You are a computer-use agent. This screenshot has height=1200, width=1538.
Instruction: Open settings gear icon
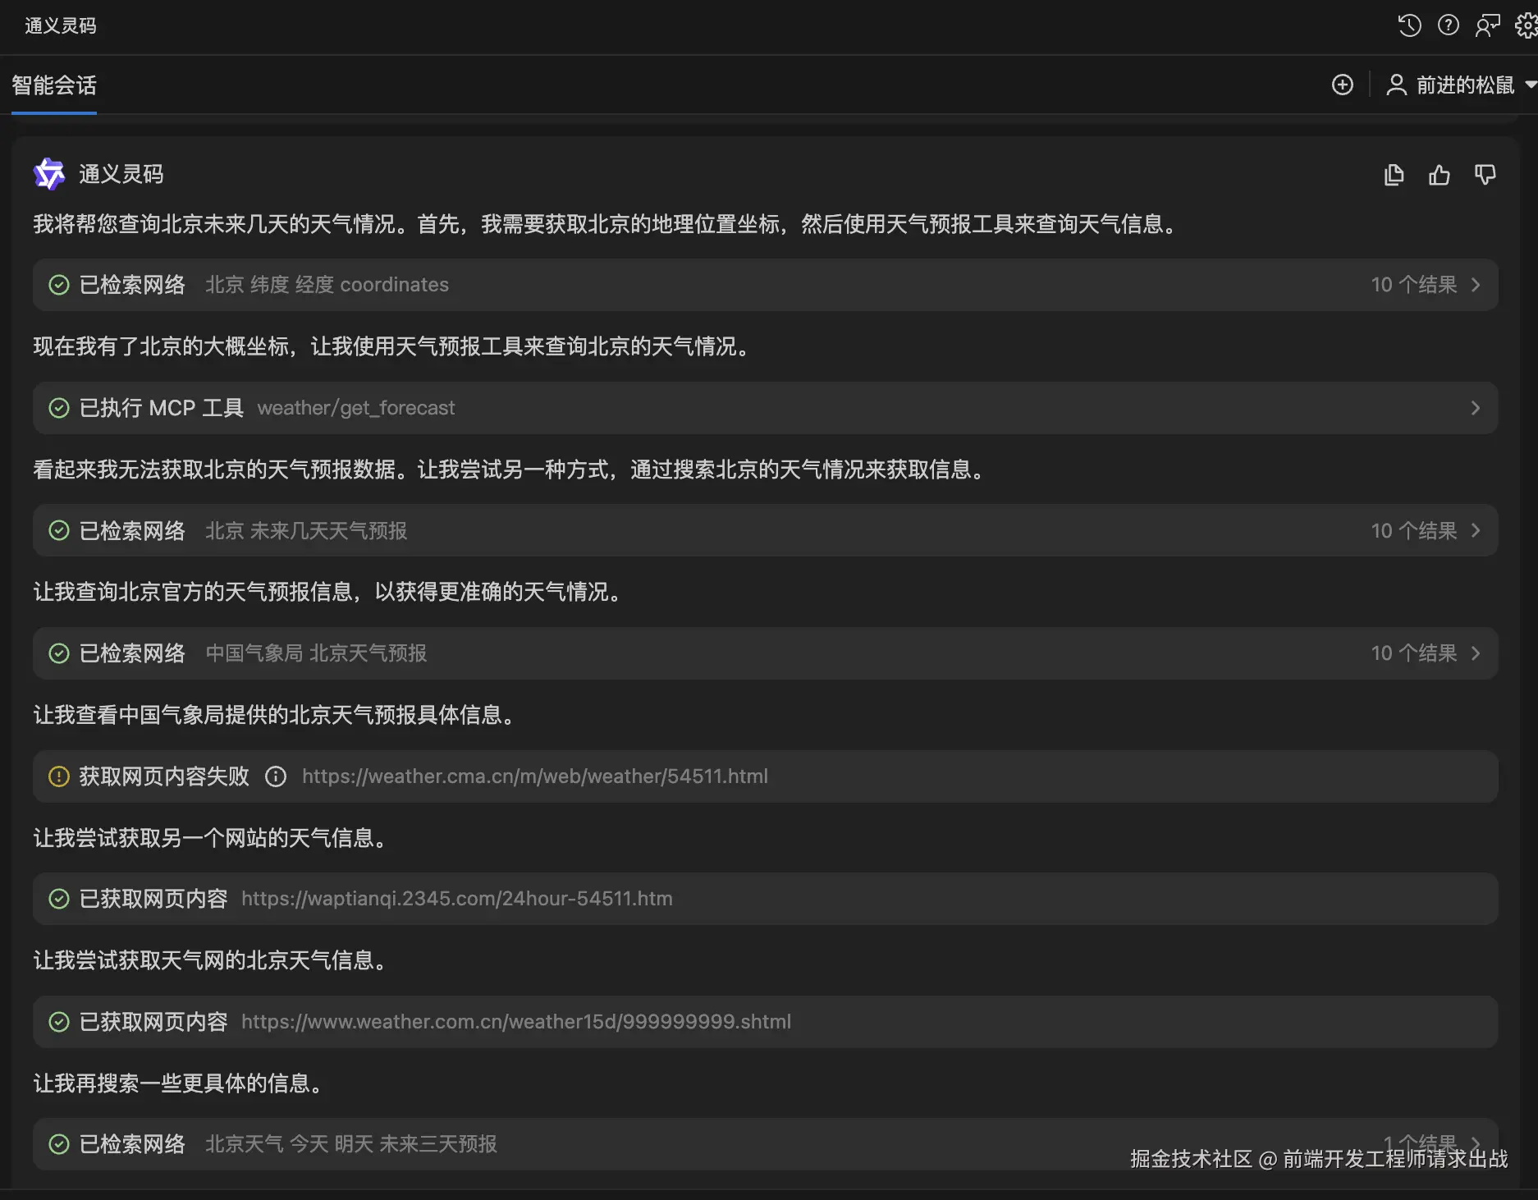(1527, 25)
